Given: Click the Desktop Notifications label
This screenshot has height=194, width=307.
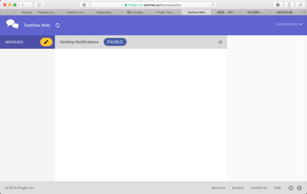Looking at the screenshot, I should (x=79, y=42).
